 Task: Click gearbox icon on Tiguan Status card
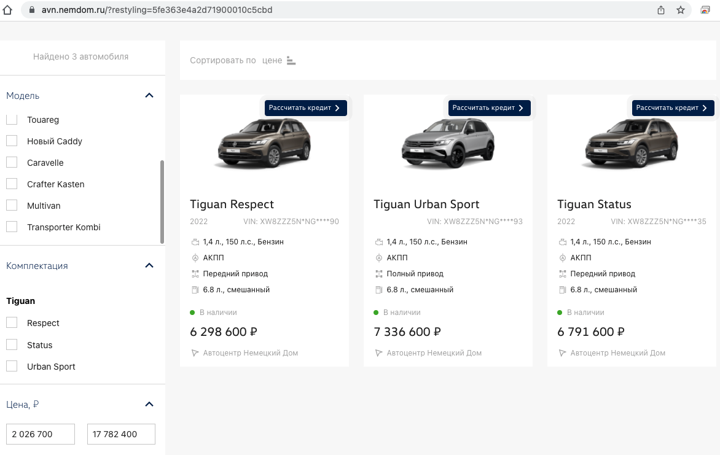click(563, 258)
